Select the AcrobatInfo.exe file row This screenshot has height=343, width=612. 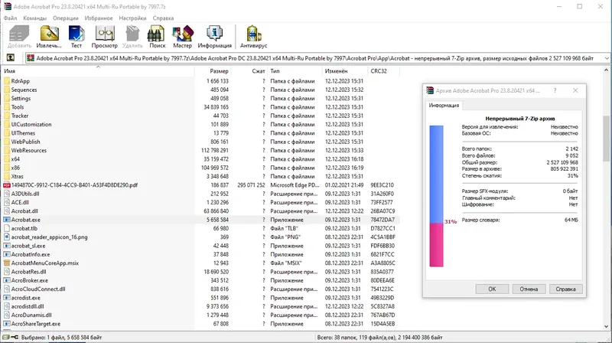[201, 254]
